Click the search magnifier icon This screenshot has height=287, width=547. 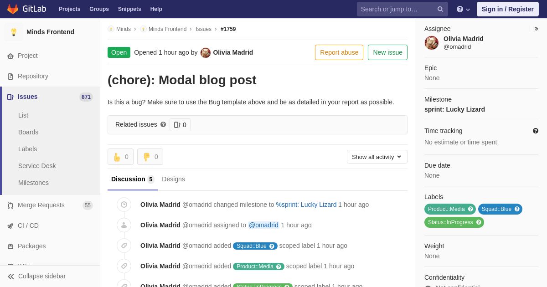tap(440, 9)
